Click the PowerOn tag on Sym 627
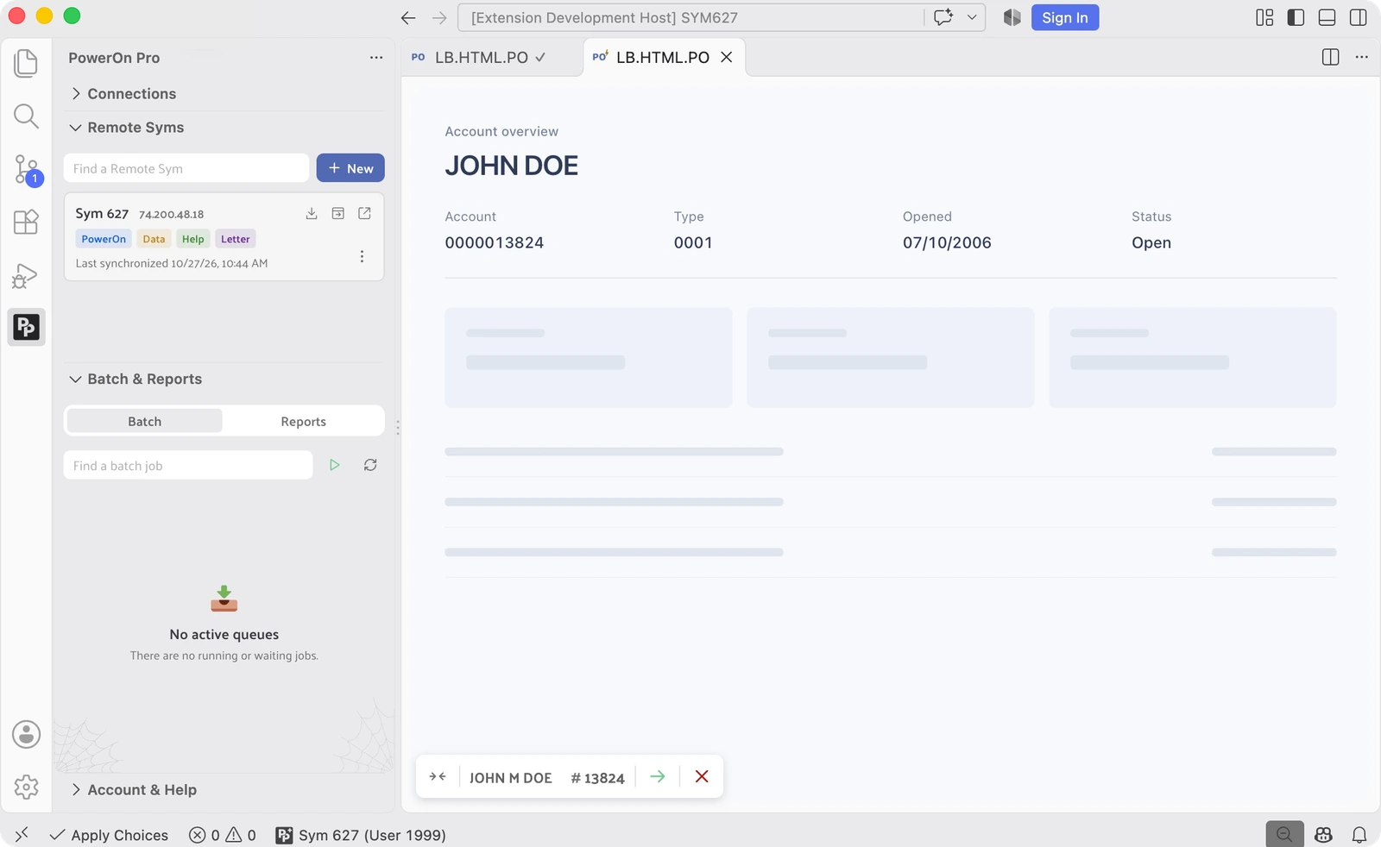The image size is (1381, 847). click(x=104, y=239)
